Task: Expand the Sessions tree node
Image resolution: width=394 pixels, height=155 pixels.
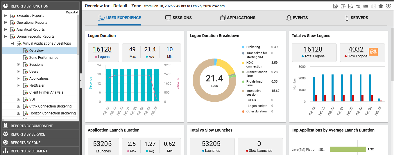Action: click(19, 65)
